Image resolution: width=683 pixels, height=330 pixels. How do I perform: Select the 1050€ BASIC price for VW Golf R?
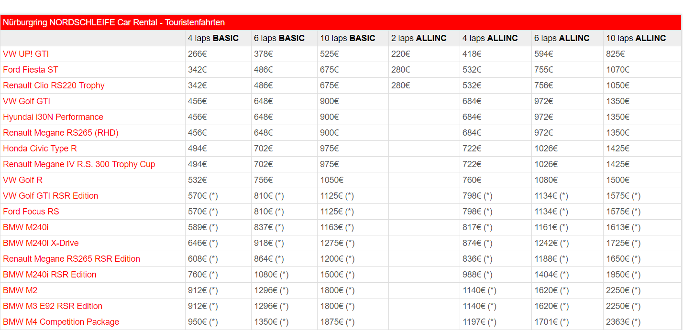pos(332,180)
